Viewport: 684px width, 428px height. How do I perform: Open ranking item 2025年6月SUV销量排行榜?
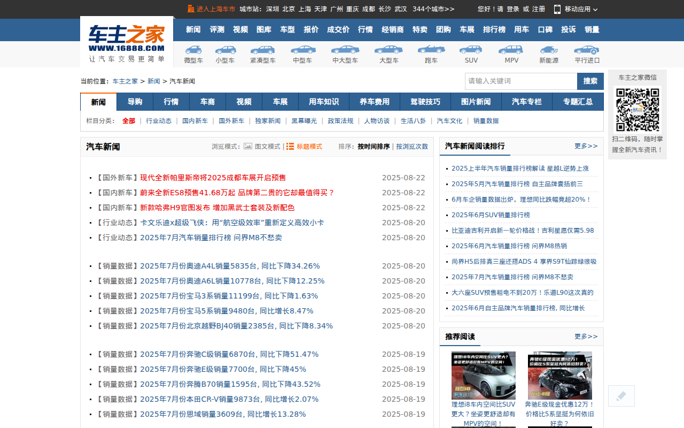[x=491, y=215]
